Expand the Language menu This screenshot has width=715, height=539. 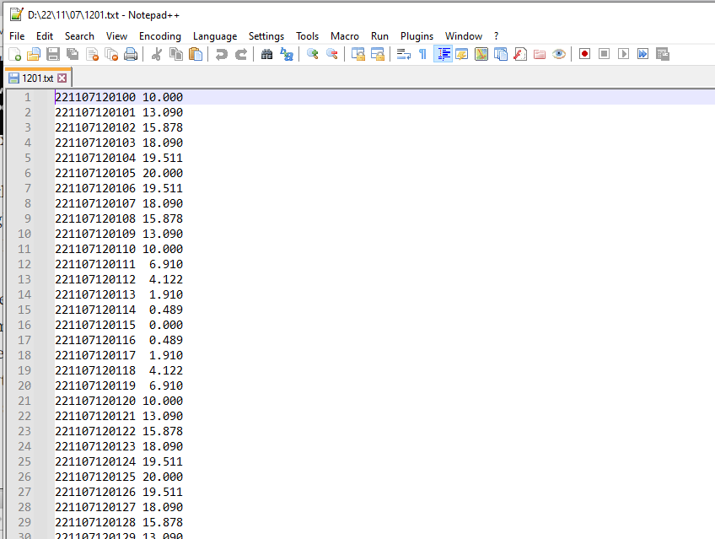[x=214, y=36]
